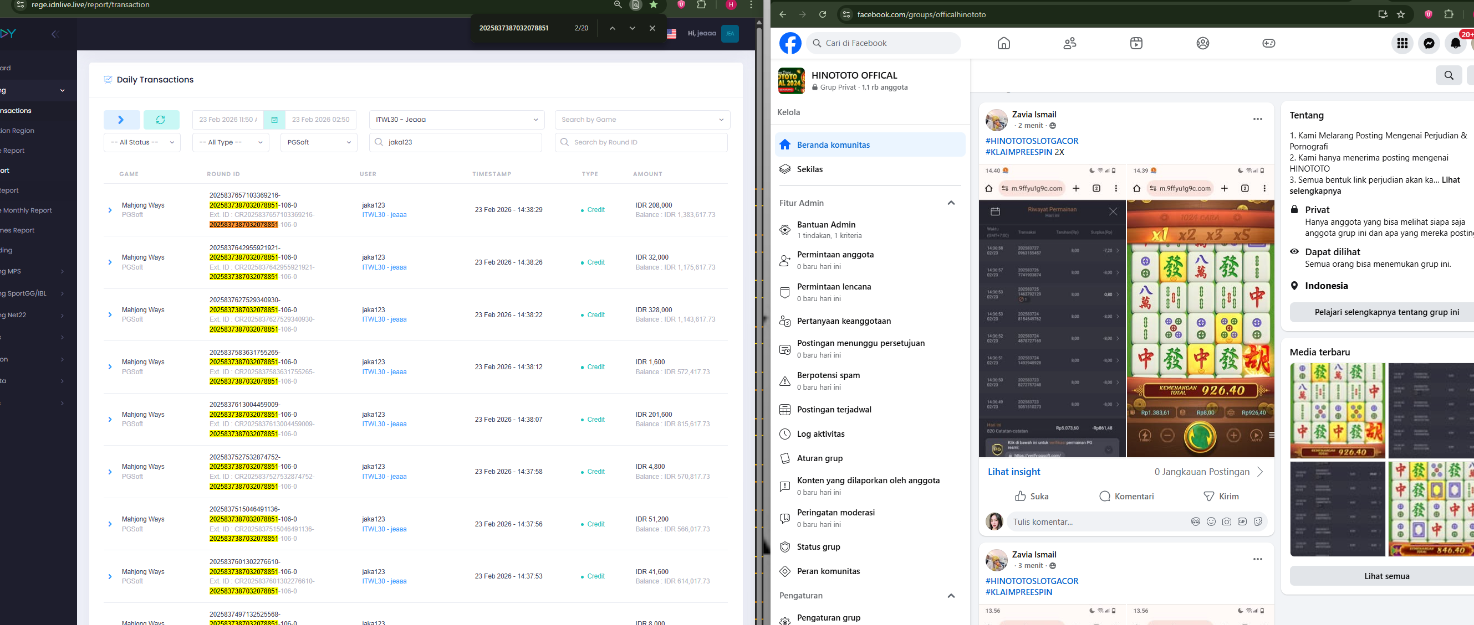Collapse the Fitur Admin section
This screenshot has height=625, width=1474.
click(x=951, y=203)
